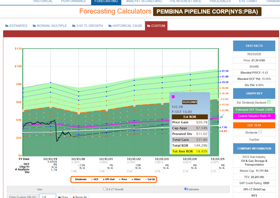Click the multiple field showing 14.99
Viewport: 280px width, 198px height.
pos(224,99)
